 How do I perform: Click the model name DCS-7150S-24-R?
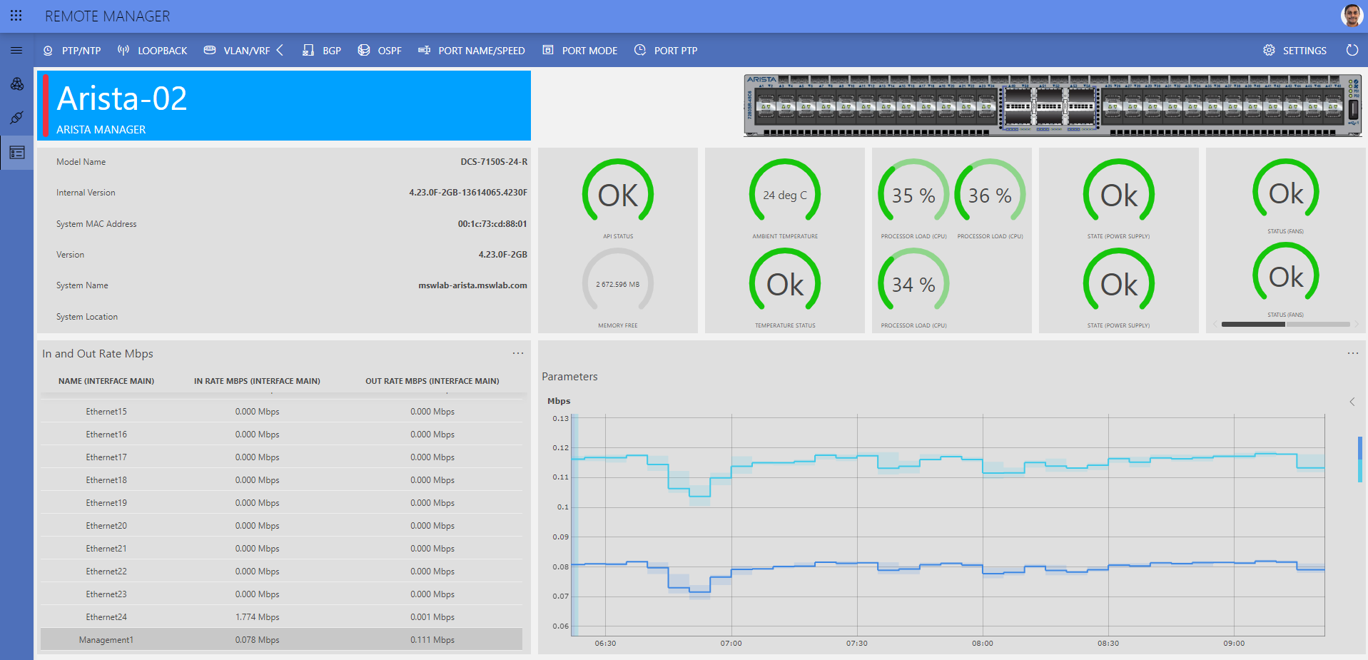point(494,161)
